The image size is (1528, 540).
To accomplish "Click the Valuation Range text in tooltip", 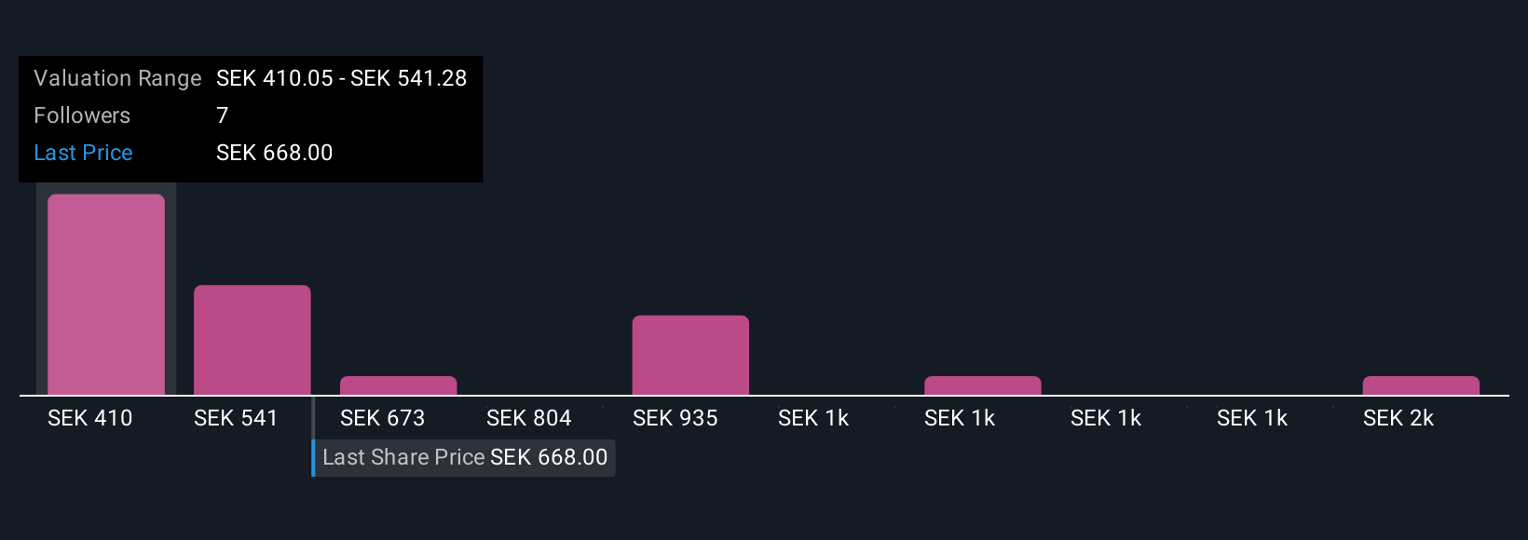I will coord(117,78).
